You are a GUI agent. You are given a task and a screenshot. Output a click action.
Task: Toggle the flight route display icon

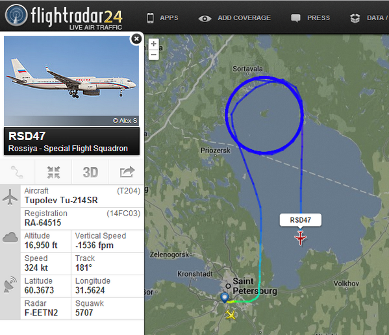[x=17, y=172]
